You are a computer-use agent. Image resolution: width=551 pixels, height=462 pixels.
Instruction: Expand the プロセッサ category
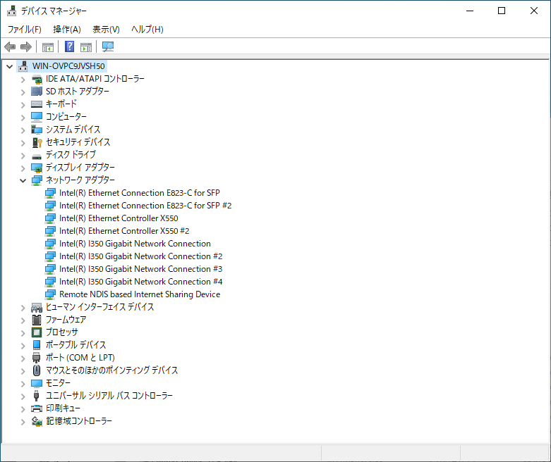tap(23, 333)
